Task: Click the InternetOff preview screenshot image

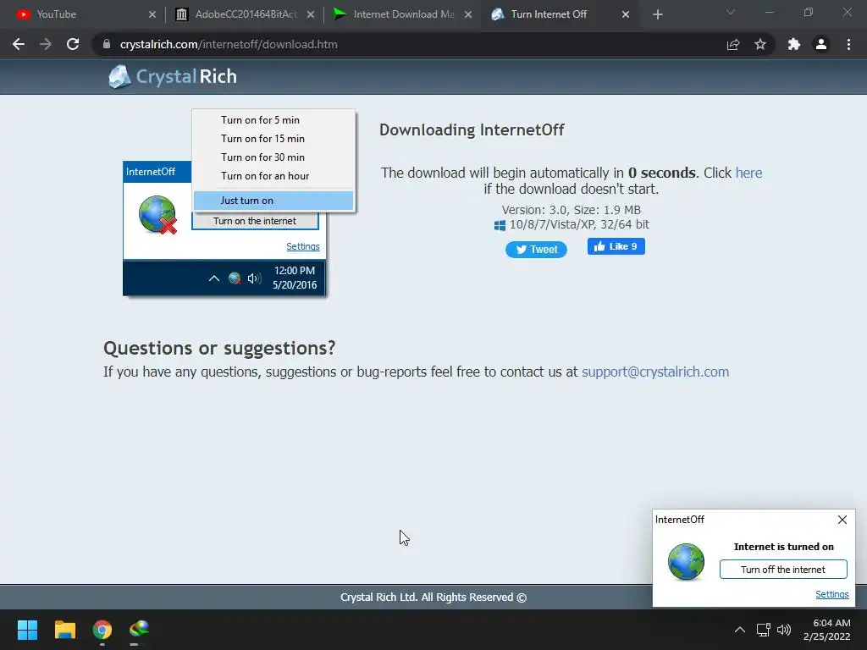Action: click(240, 202)
